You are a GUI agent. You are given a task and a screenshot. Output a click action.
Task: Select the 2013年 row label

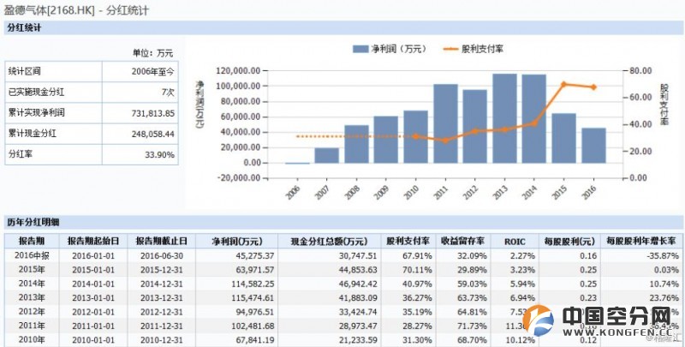(32, 297)
